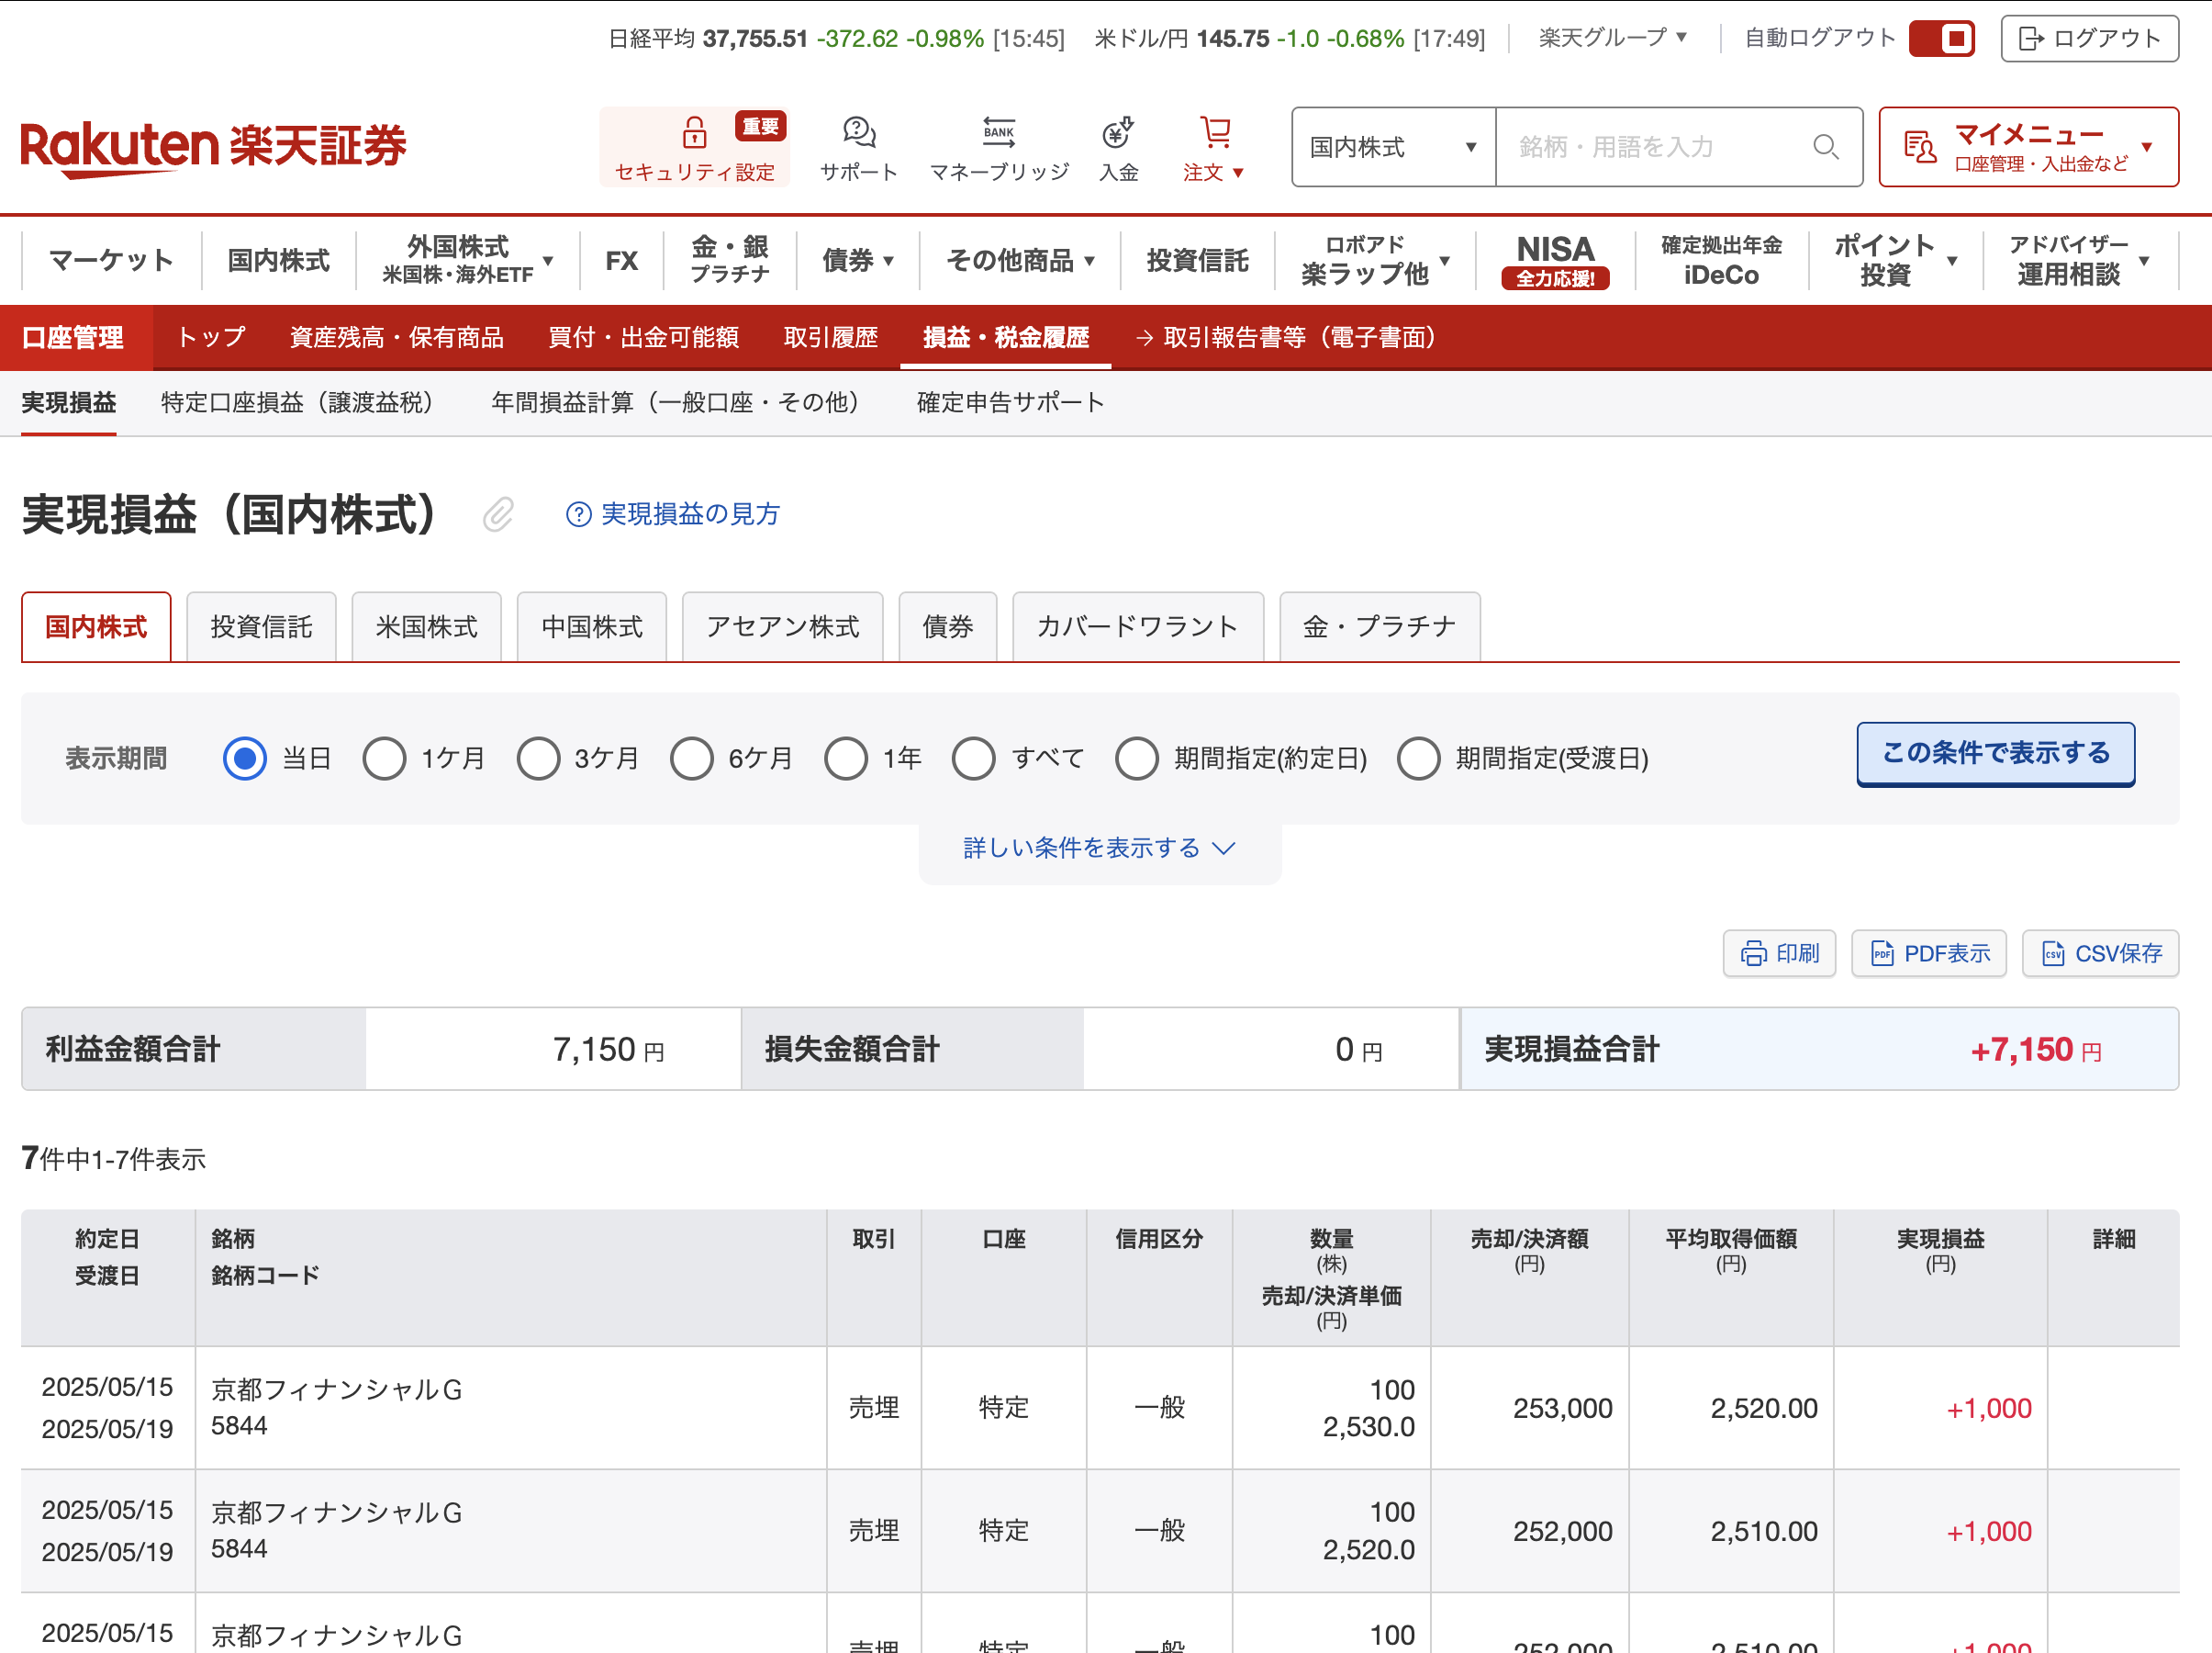Select the 1年 period radio button
The width and height of the screenshot is (2212, 1653).
point(846,759)
